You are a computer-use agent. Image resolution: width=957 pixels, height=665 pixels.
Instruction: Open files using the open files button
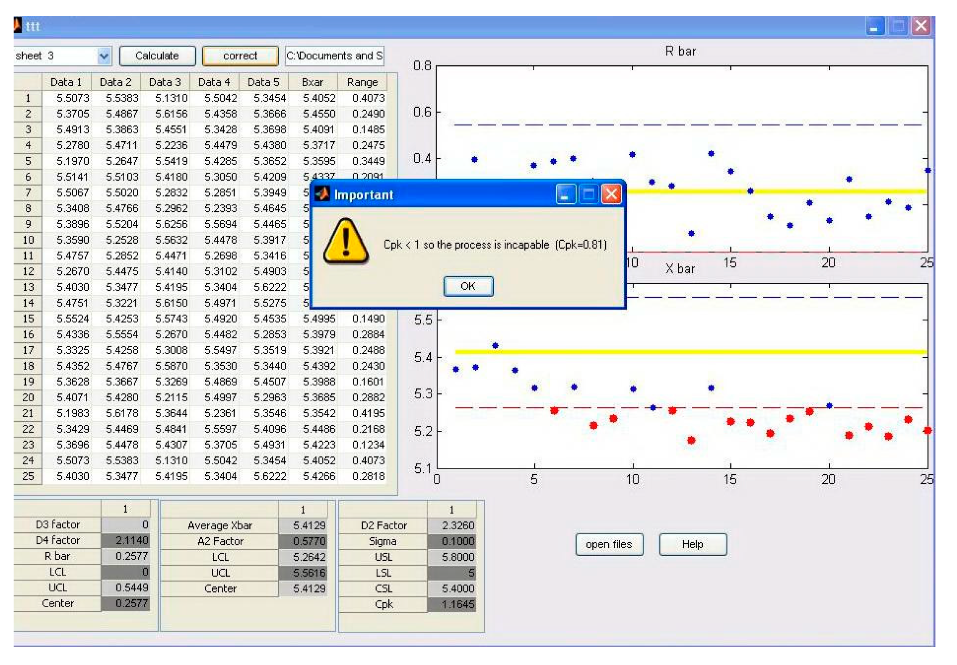tap(609, 544)
